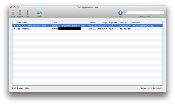Open the Info inspector icon
This screenshot has width=175, height=105.
[x=120, y=13]
